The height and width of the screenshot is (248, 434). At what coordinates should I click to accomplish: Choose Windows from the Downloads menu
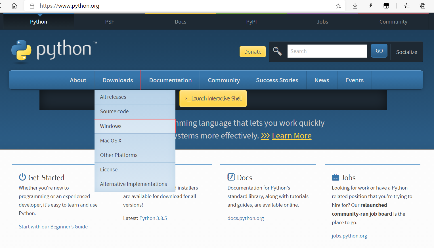tap(135, 126)
